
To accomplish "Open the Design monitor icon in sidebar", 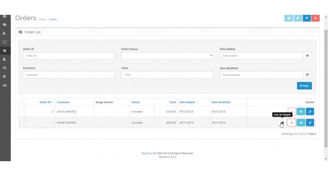I will pos(5,42).
